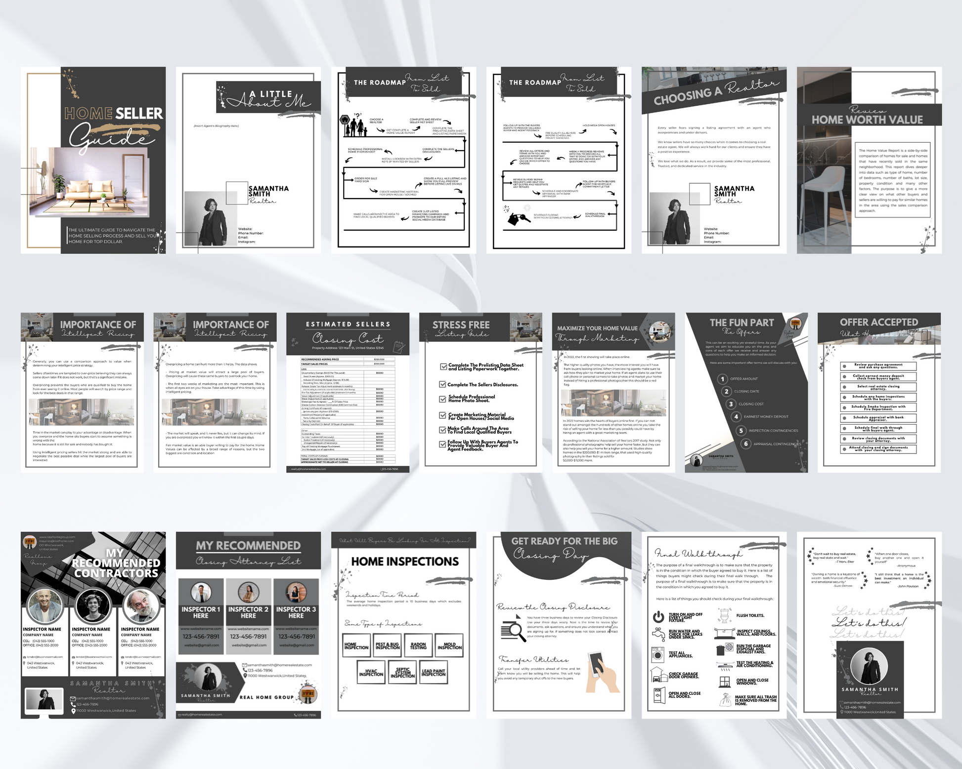Viewport: 962px width, 769px height.
Task: Click Inspector 2 Here card heading
Action: point(248,612)
